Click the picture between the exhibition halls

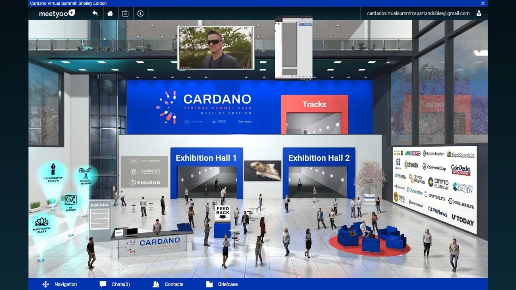click(x=262, y=170)
